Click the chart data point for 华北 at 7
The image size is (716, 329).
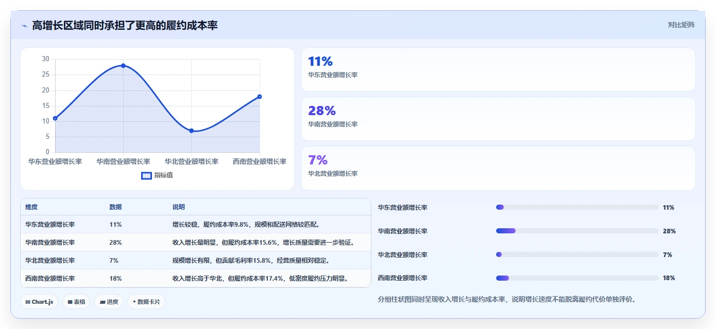point(191,131)
